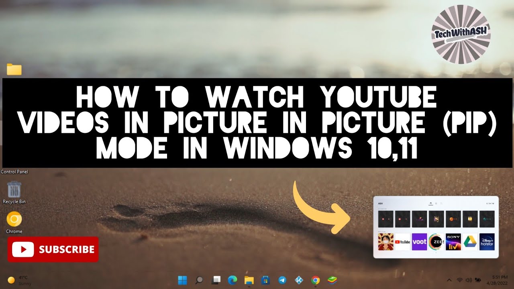
Task: Launch Kodi from the taskbar
Action: (299, 280)
